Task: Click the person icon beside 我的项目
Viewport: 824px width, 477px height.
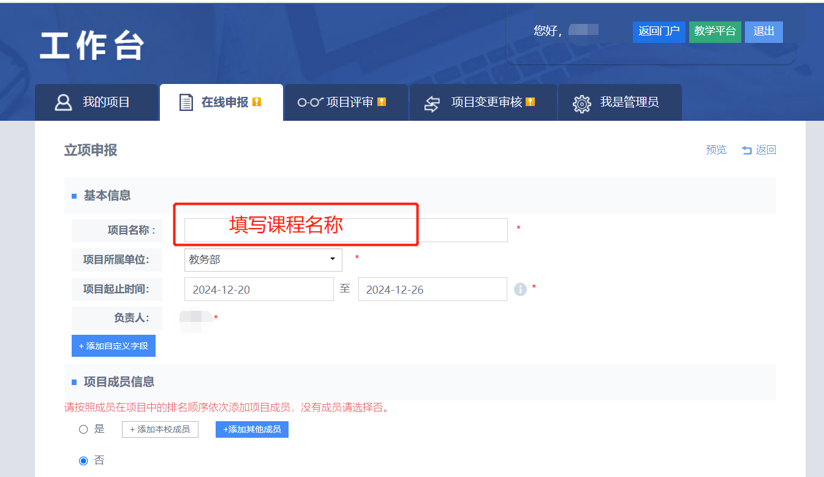Action: coord(63,102)
